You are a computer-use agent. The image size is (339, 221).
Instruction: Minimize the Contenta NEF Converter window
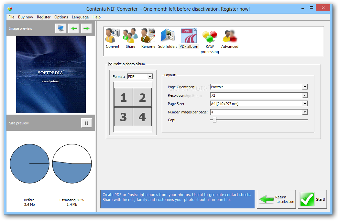pos(303,8)
